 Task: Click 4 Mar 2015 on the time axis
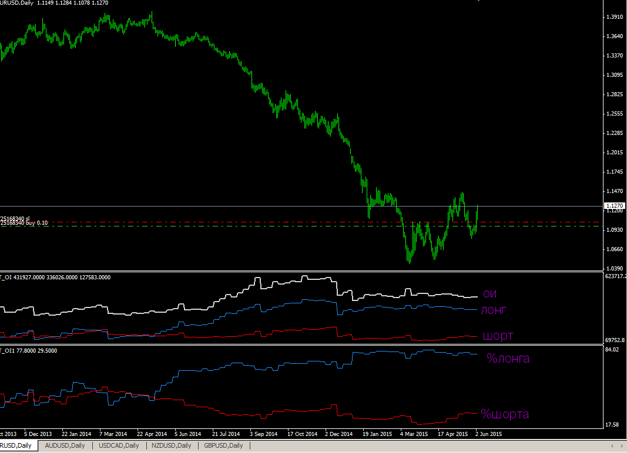tap(414, 434)
